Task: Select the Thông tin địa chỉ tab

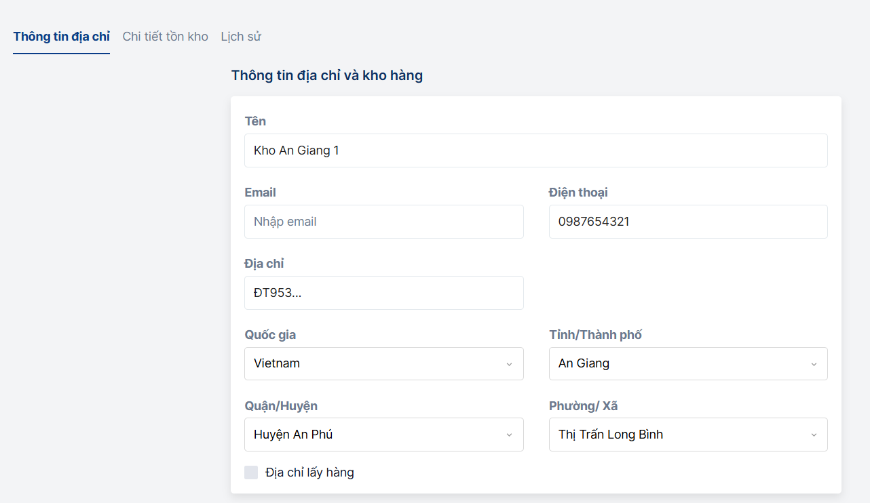Action: [61, 37]
